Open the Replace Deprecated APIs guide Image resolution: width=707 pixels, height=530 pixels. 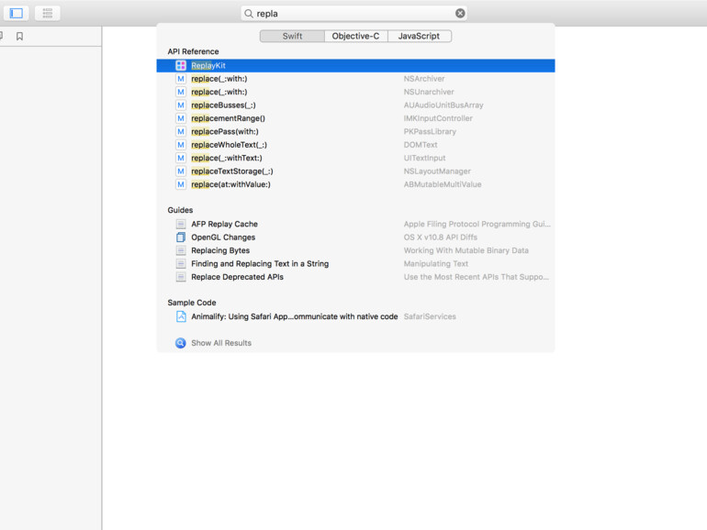[x=355, y=277]
